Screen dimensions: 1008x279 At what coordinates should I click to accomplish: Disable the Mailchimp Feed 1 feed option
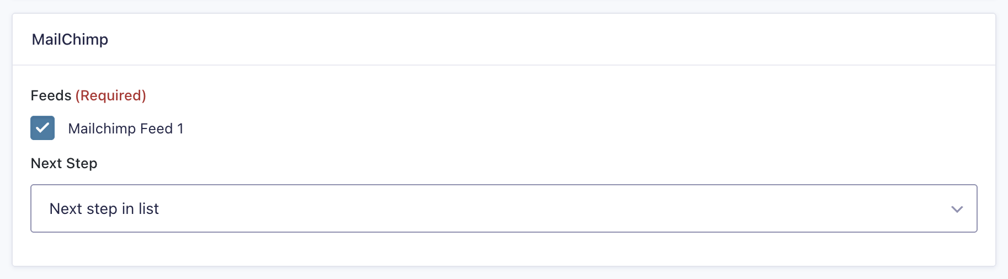click(x=43, y=128)
